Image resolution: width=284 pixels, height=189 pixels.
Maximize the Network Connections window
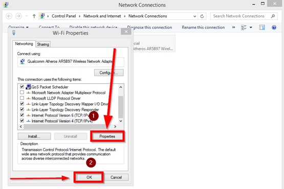(263, 4)
